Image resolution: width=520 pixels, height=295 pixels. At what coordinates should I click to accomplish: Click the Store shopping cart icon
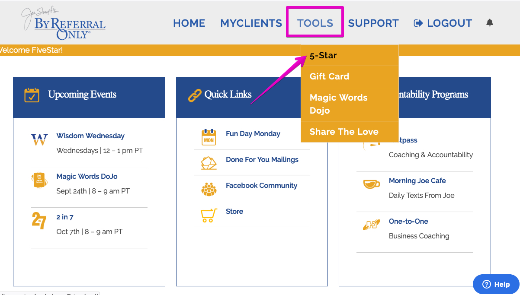[x=209, y=215]
